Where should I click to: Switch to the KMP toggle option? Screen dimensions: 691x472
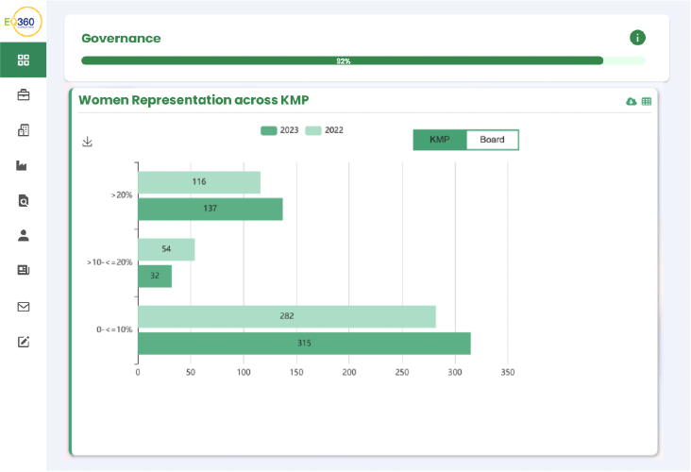pos(440,140)
